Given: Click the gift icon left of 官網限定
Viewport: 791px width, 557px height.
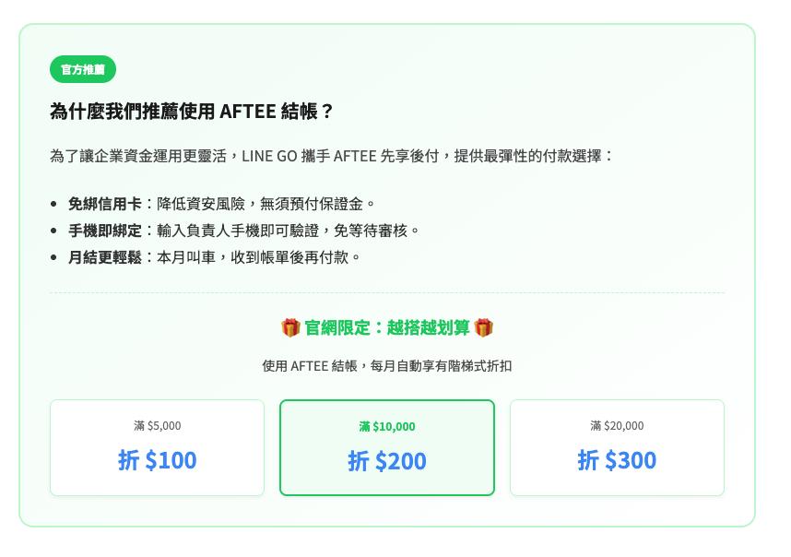Looking at the screenshot, I should pos(290,327).
